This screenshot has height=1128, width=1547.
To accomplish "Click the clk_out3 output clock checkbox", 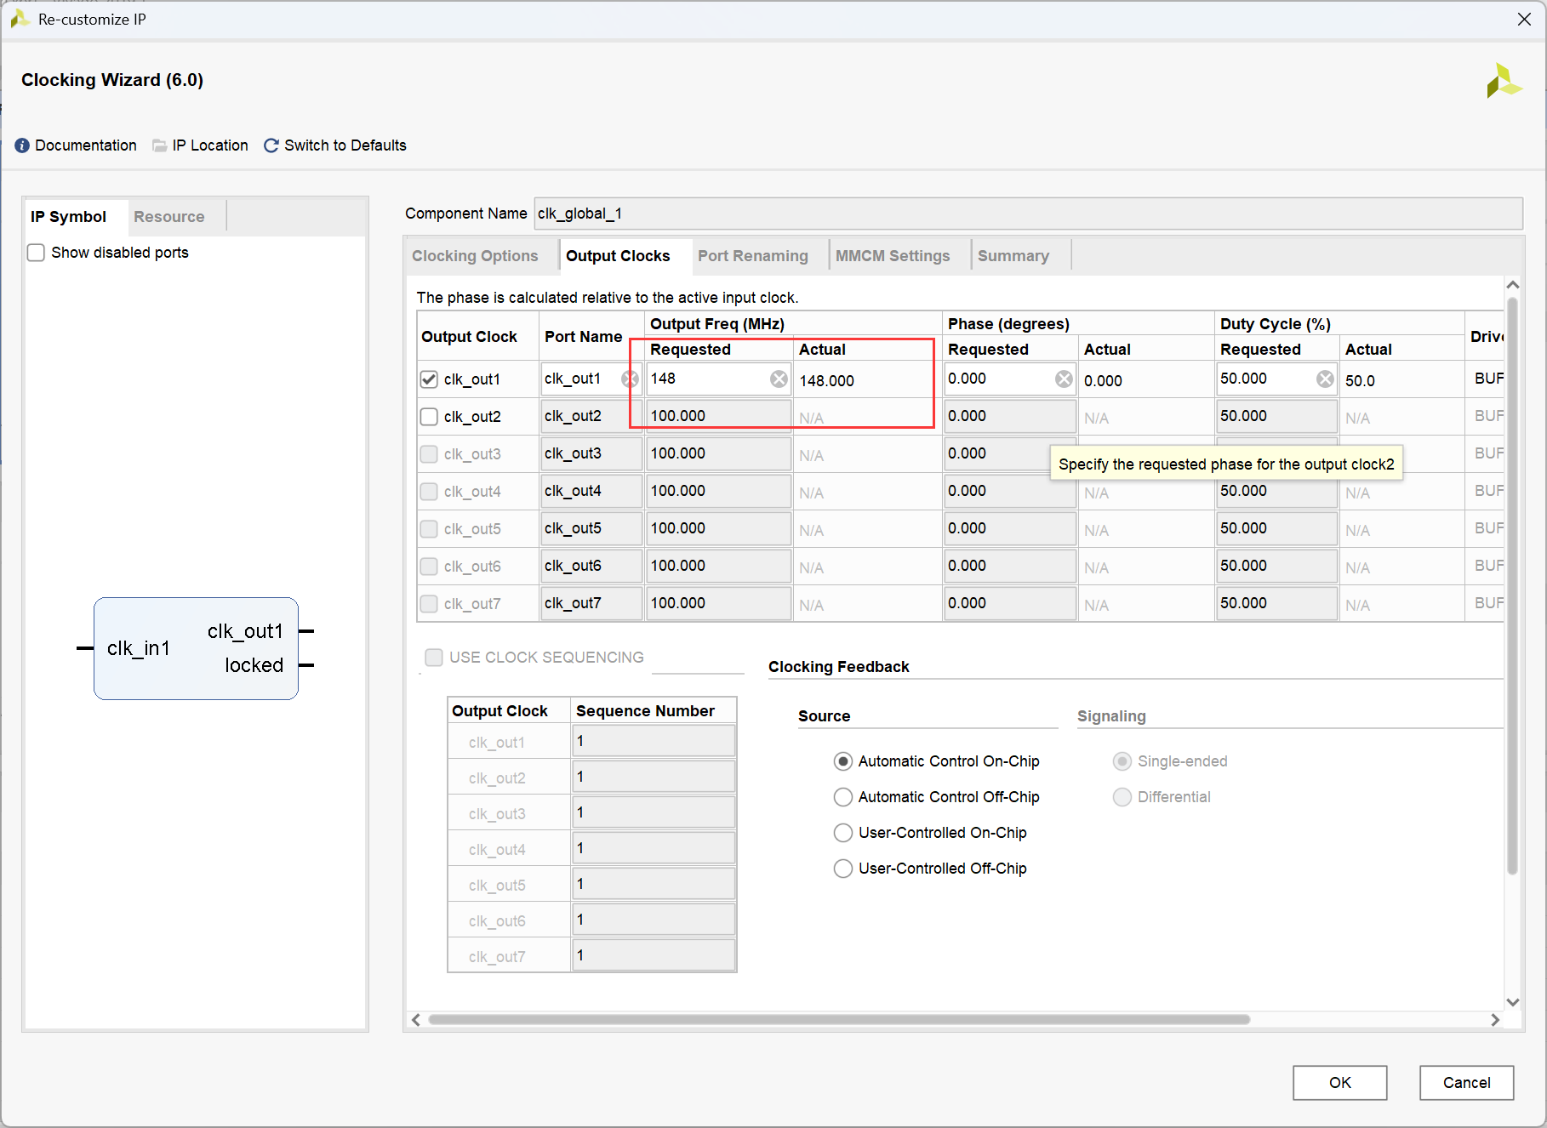I will tap(429, 454).
